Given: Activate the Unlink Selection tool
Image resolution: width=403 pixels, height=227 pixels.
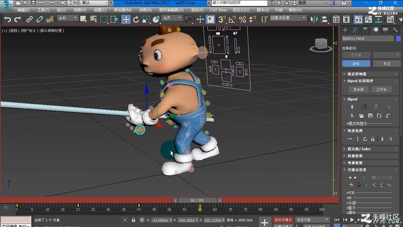Looking at the screenshot, I should click(x=40, y=20).
